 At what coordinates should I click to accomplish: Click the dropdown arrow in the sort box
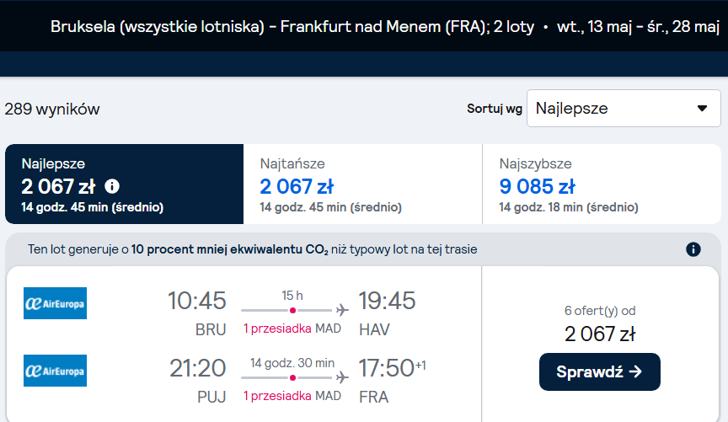pyautogui.click(x=702, y=108)
